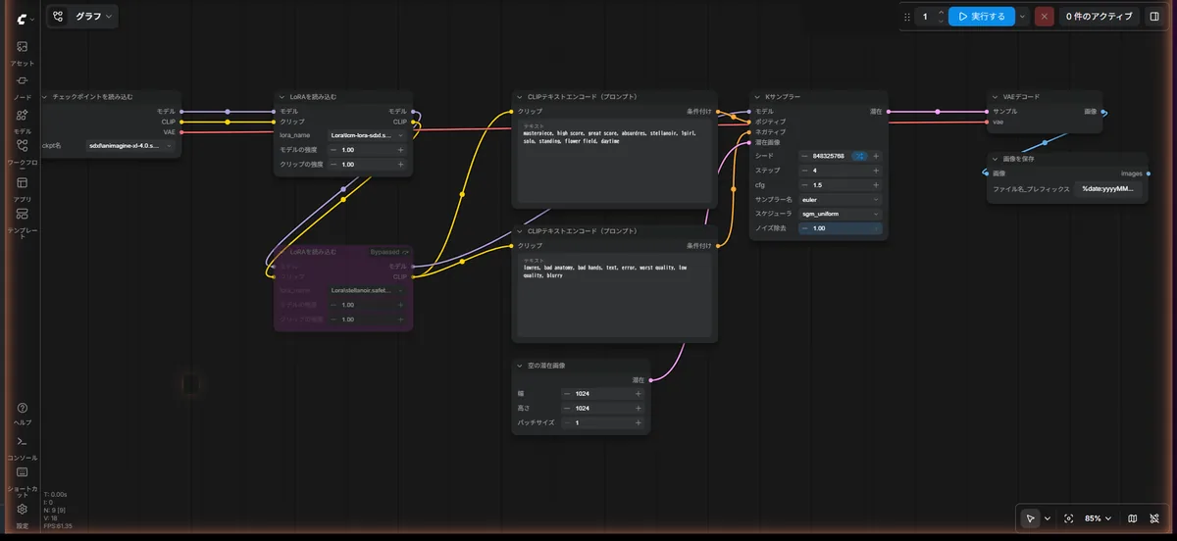Open the コンソール (Console) panel
Screen dimensions: 1177x541
[x=22, y=448]
